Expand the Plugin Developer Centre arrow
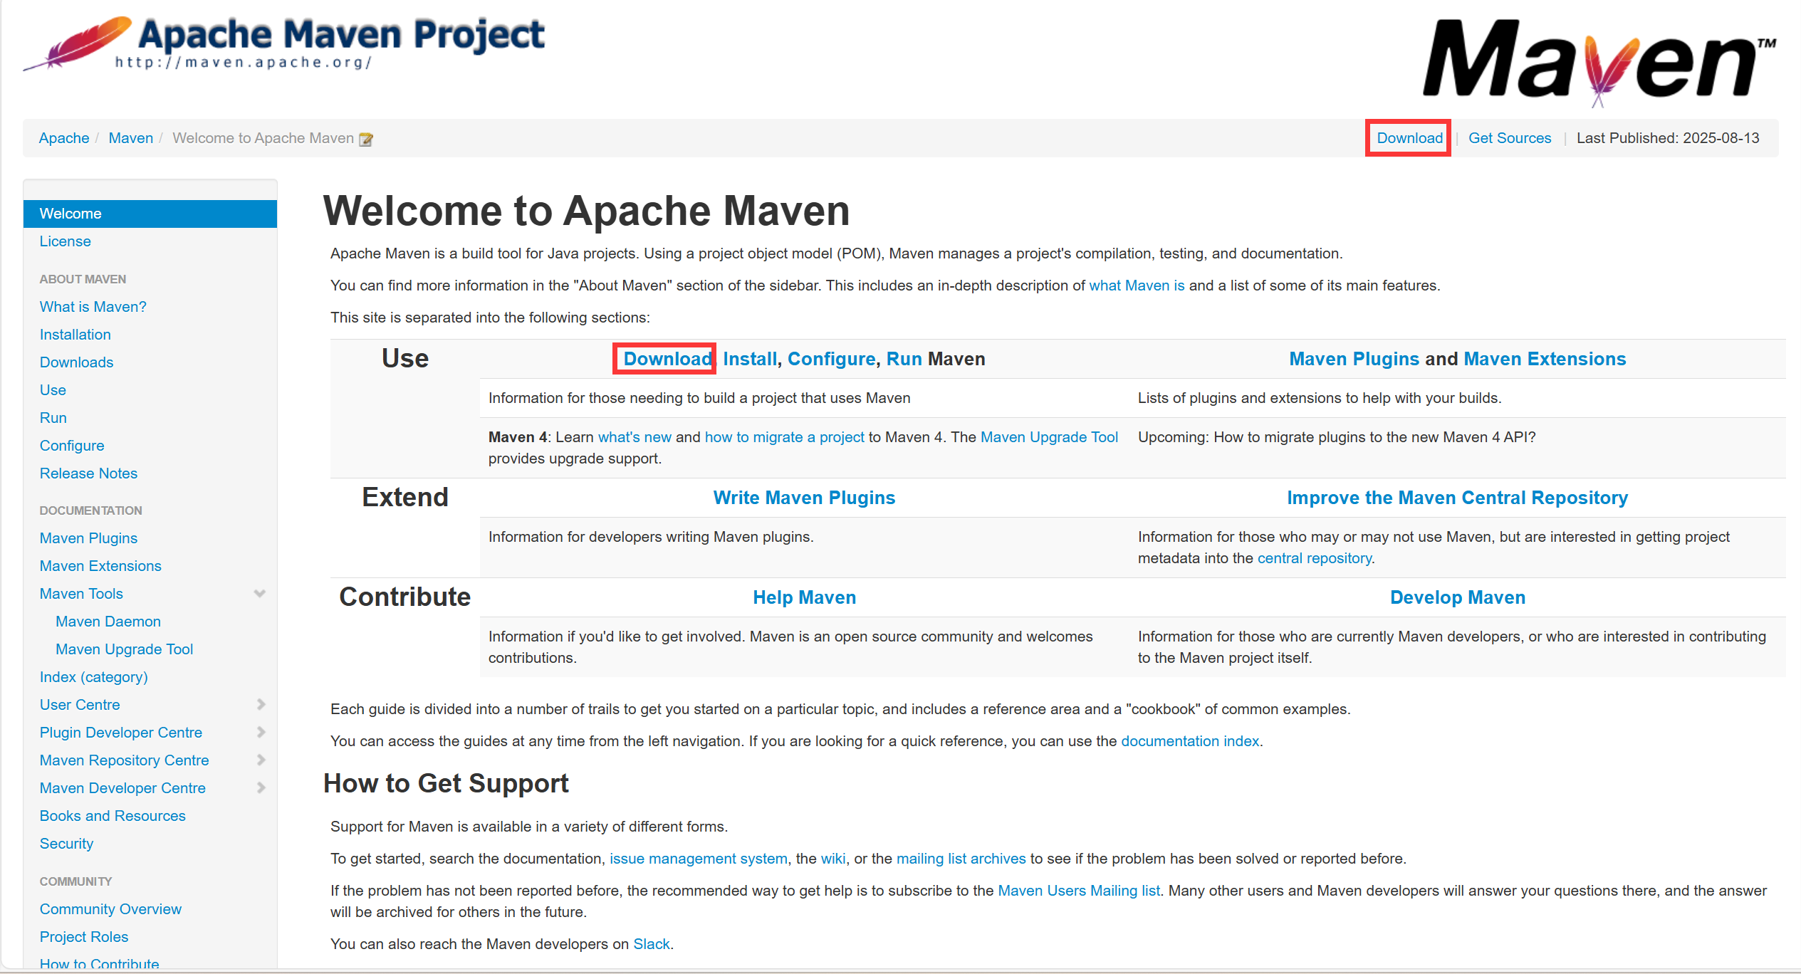 pyautogui.click(x=261, y=732)
